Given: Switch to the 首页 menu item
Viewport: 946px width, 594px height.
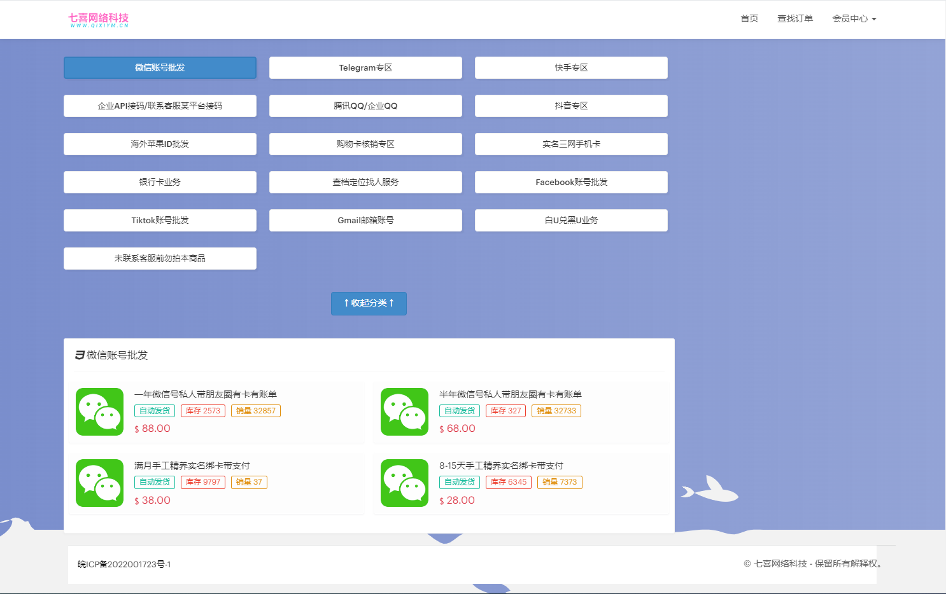Looking at the screenshot, I should point(749,18).
